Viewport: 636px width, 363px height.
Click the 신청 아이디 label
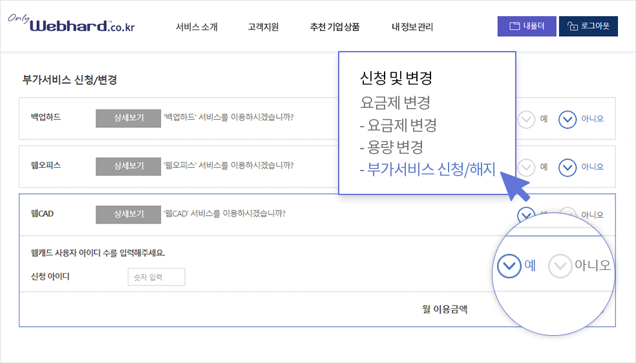click(50, 276)
